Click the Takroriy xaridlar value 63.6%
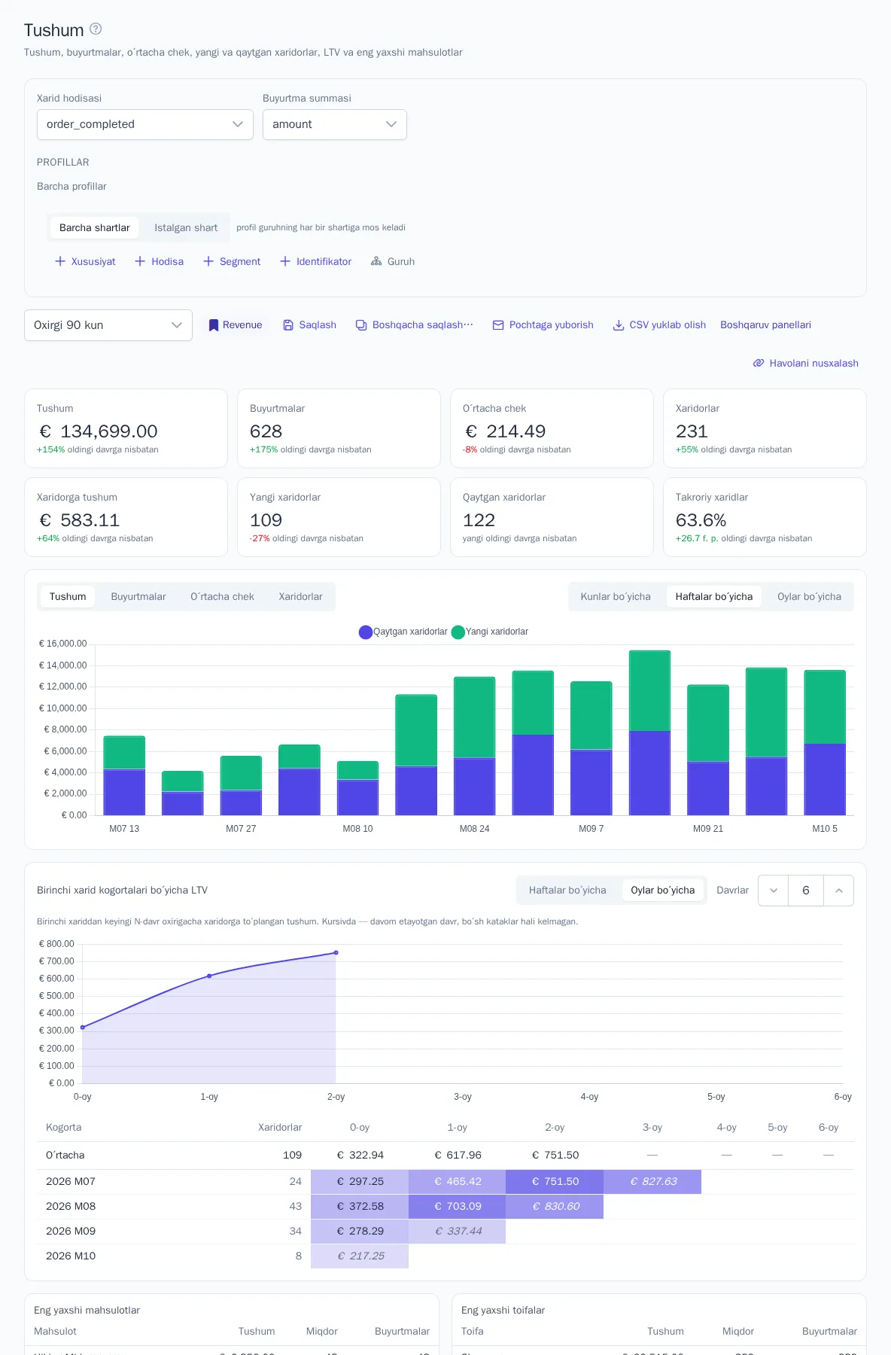 [701, 520]
